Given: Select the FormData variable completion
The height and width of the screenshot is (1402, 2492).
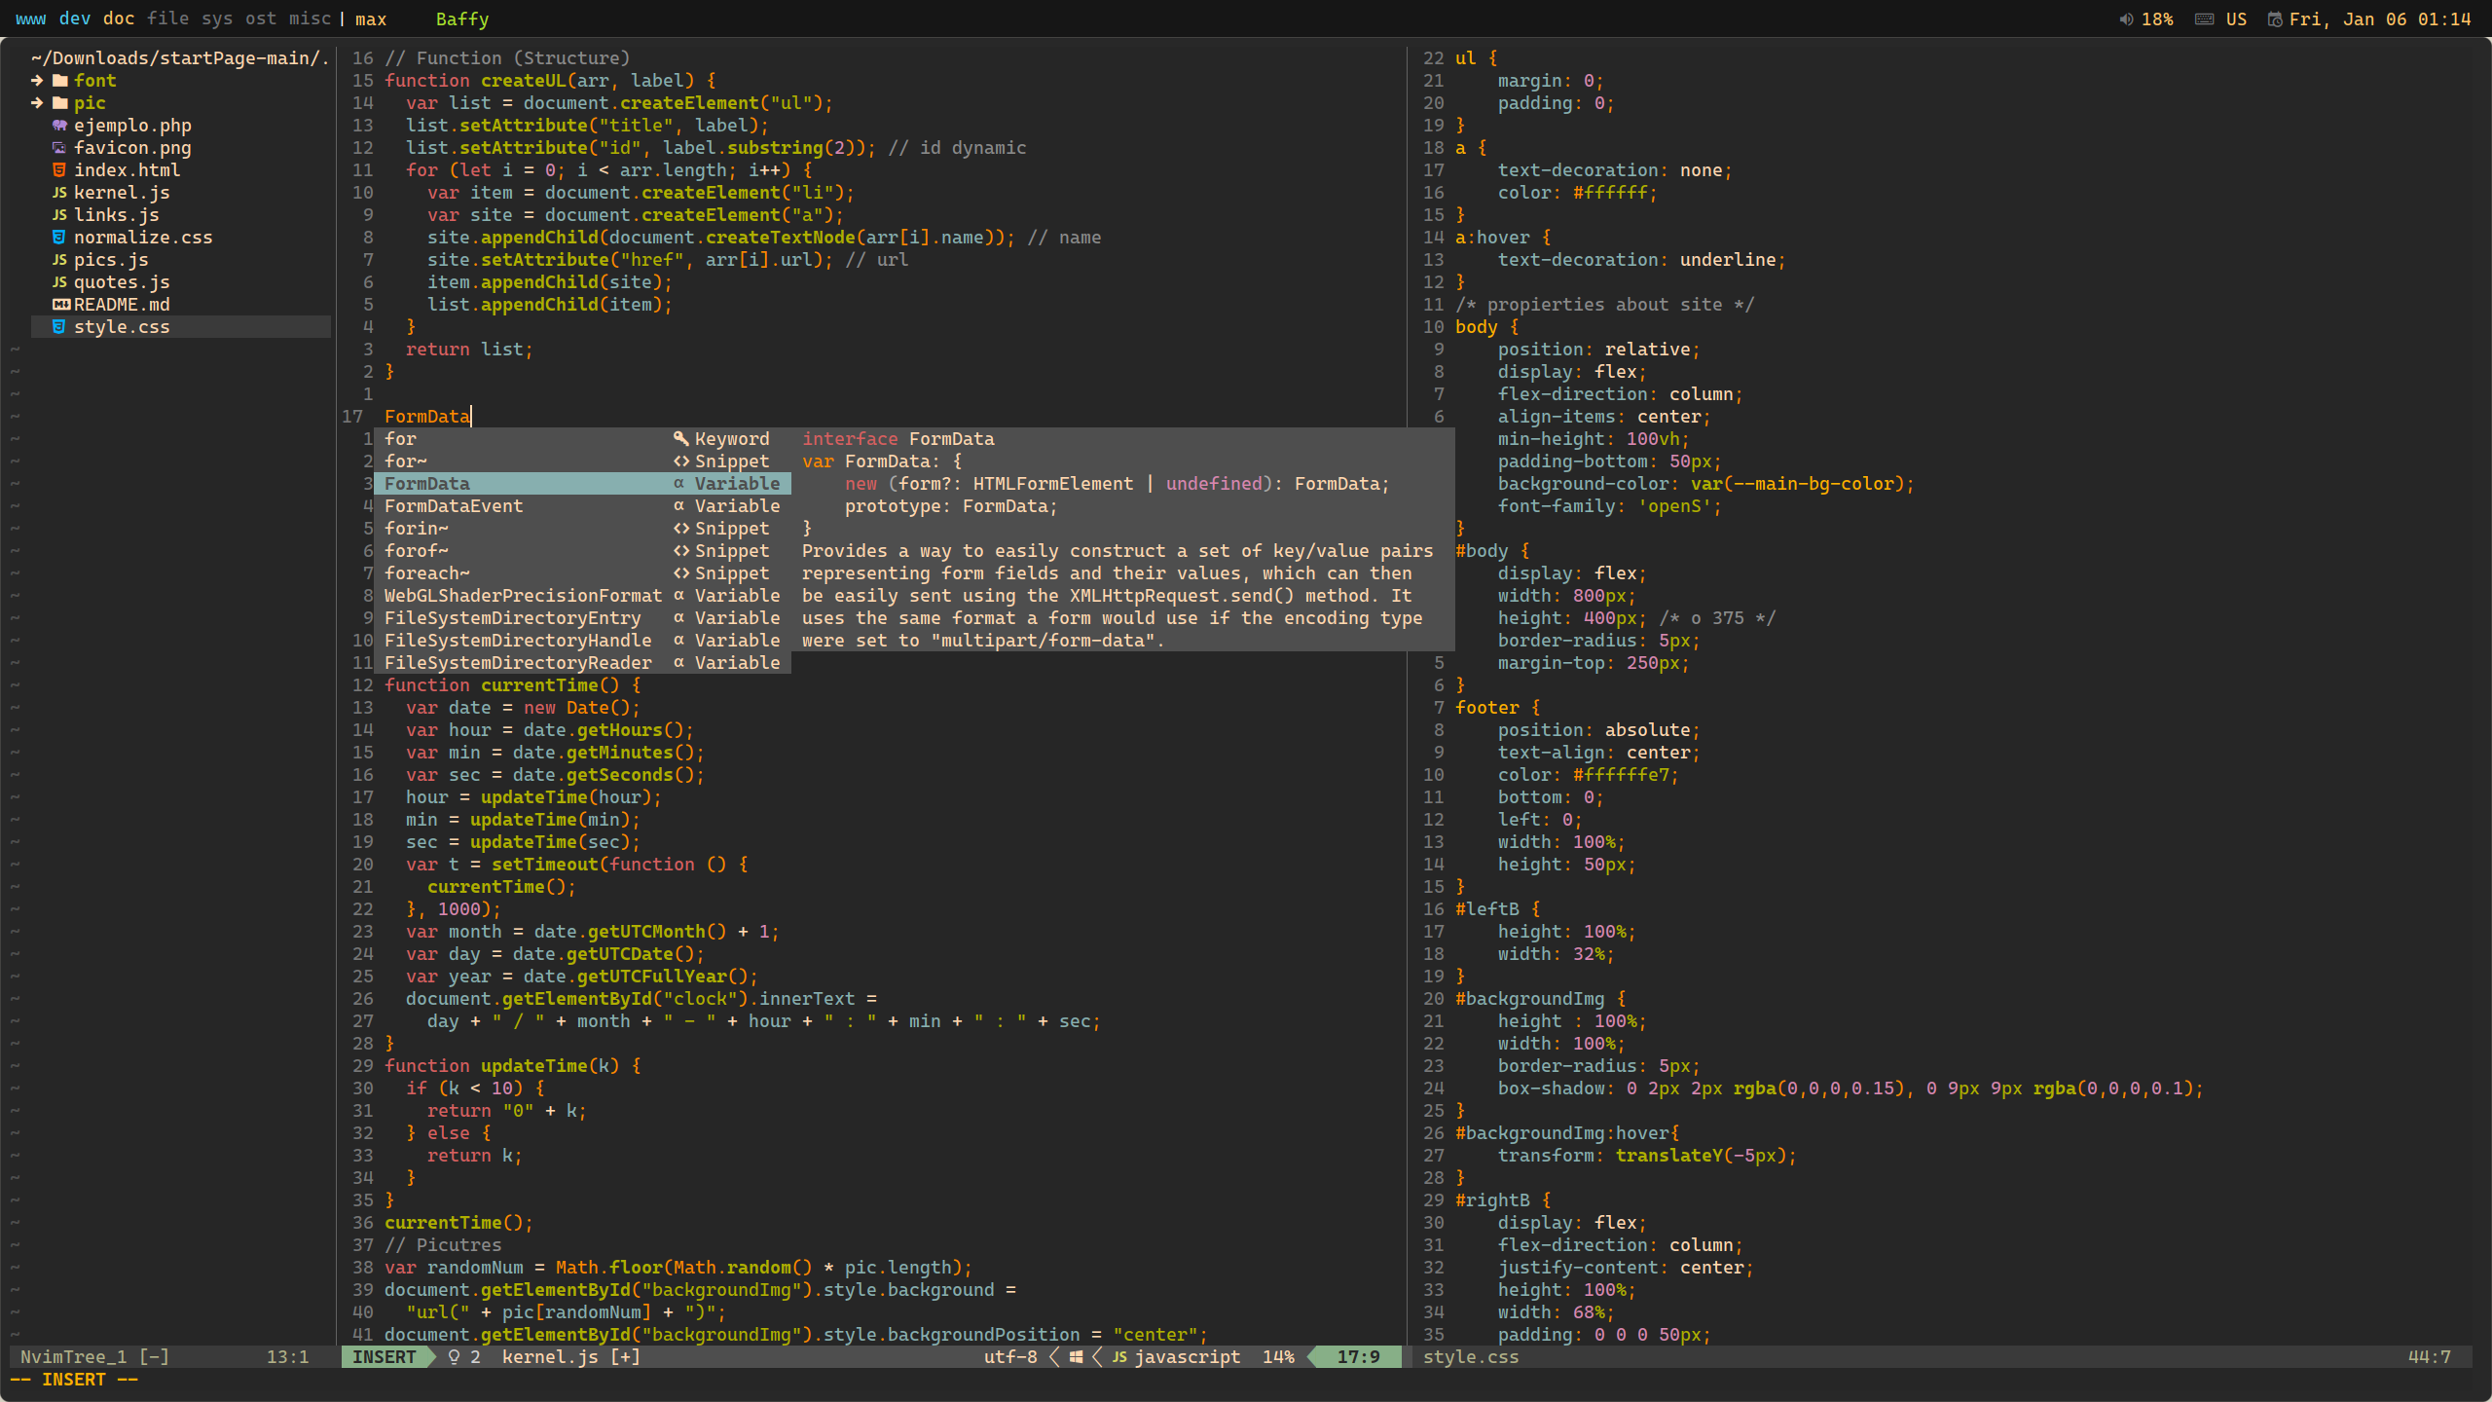Looking at the screenshot, I should (582, 484).
